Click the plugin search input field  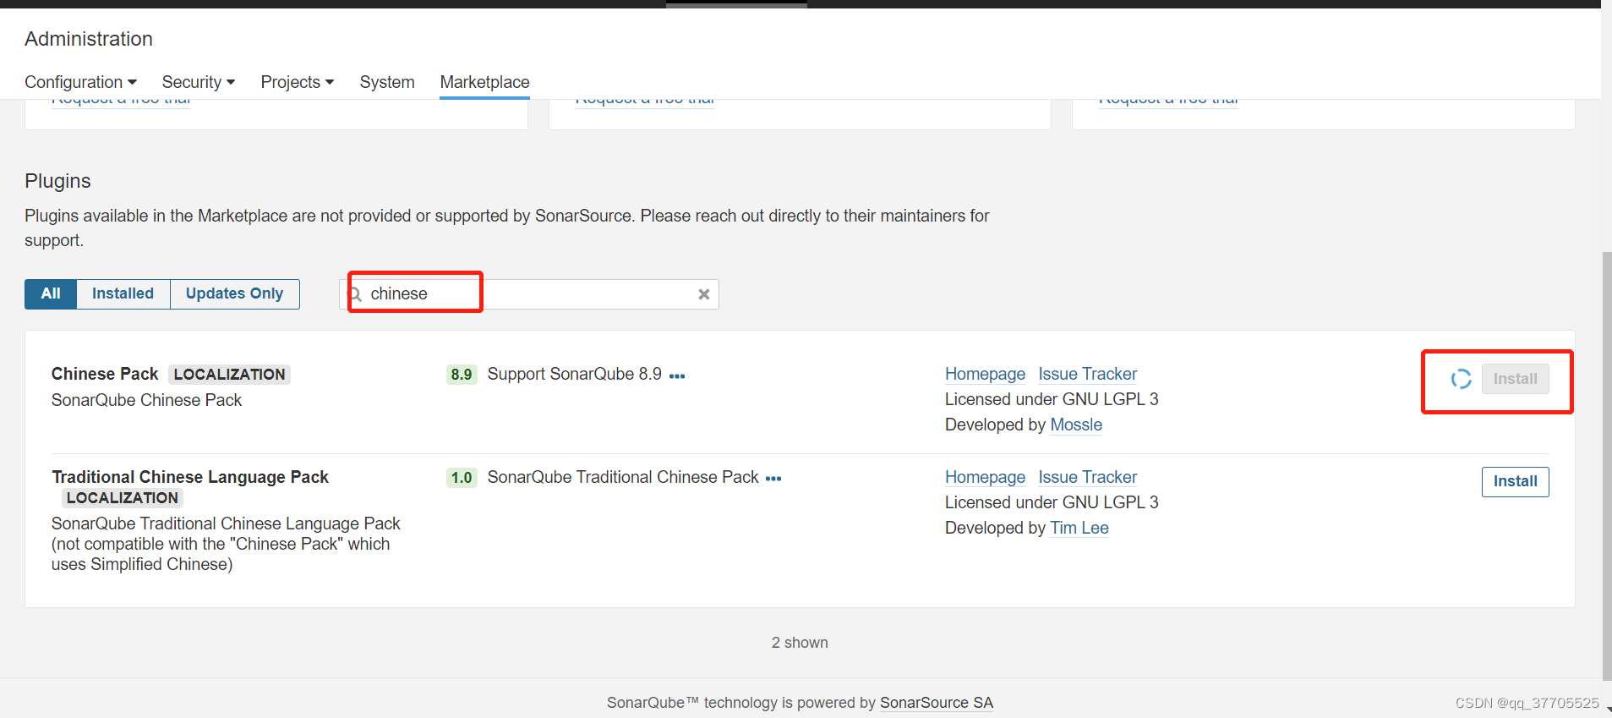pyautogui.click(x=529, y=294)
